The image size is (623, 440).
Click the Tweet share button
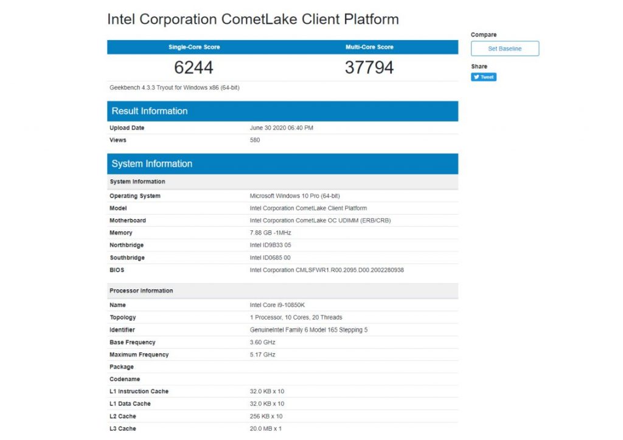tap(484, 77)
